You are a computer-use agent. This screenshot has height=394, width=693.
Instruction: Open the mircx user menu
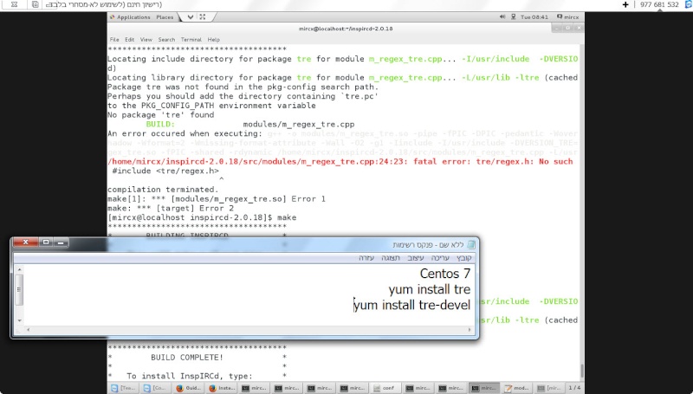(x=568, y=16)
